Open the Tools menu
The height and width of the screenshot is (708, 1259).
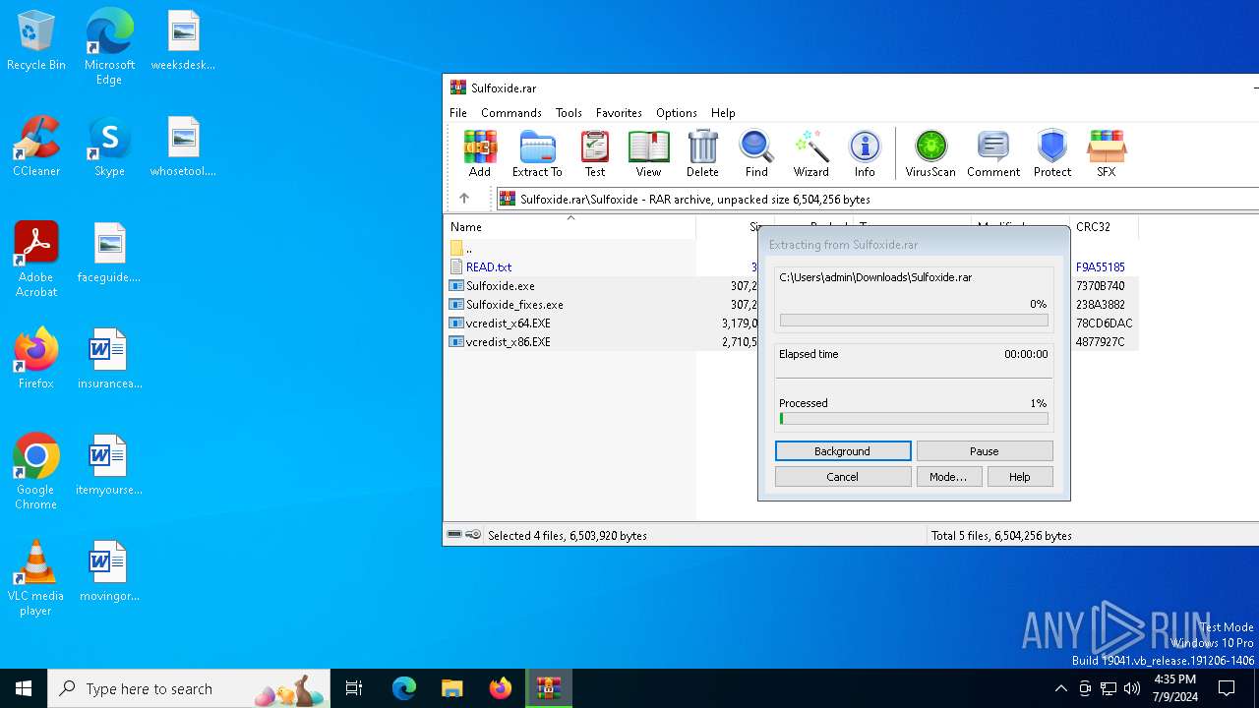(569, 113)
